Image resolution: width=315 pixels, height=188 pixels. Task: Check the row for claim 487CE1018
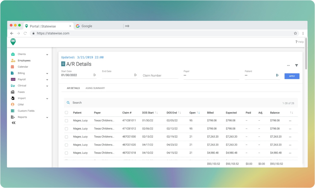(x=67, y=153)
